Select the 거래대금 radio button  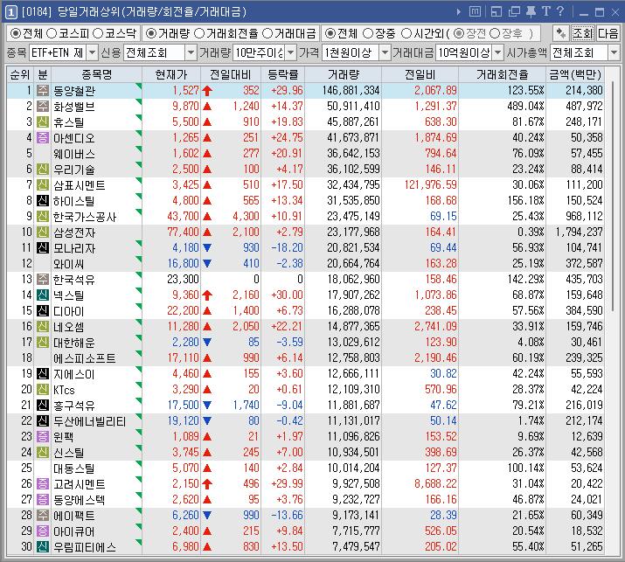point(267,33)
